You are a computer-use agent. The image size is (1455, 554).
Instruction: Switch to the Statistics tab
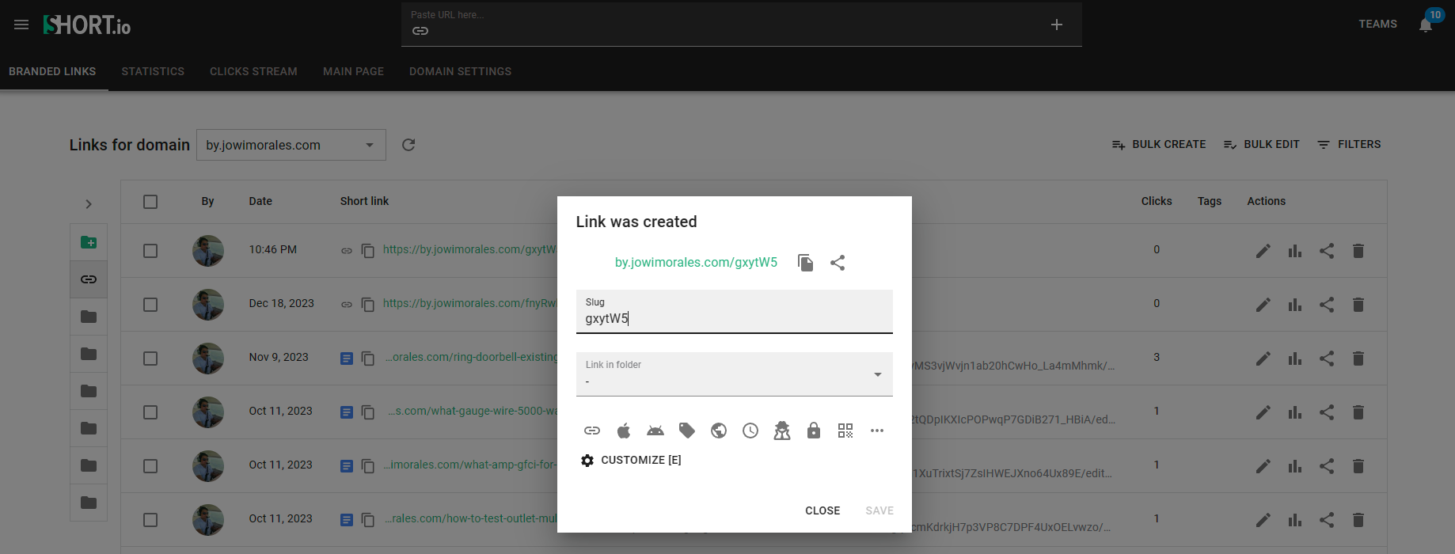click(x=153, y=71)
